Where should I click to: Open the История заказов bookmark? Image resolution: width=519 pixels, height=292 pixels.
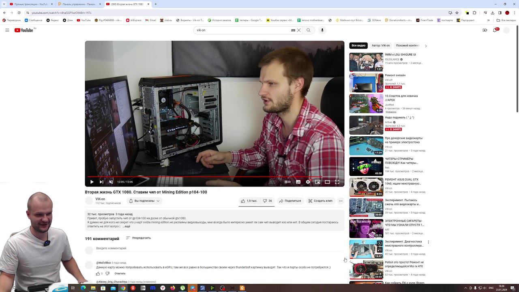[219, 20]
